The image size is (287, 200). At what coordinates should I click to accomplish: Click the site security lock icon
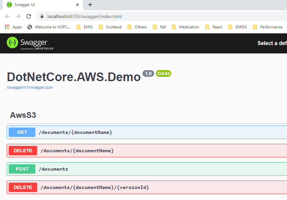point(42,16)
